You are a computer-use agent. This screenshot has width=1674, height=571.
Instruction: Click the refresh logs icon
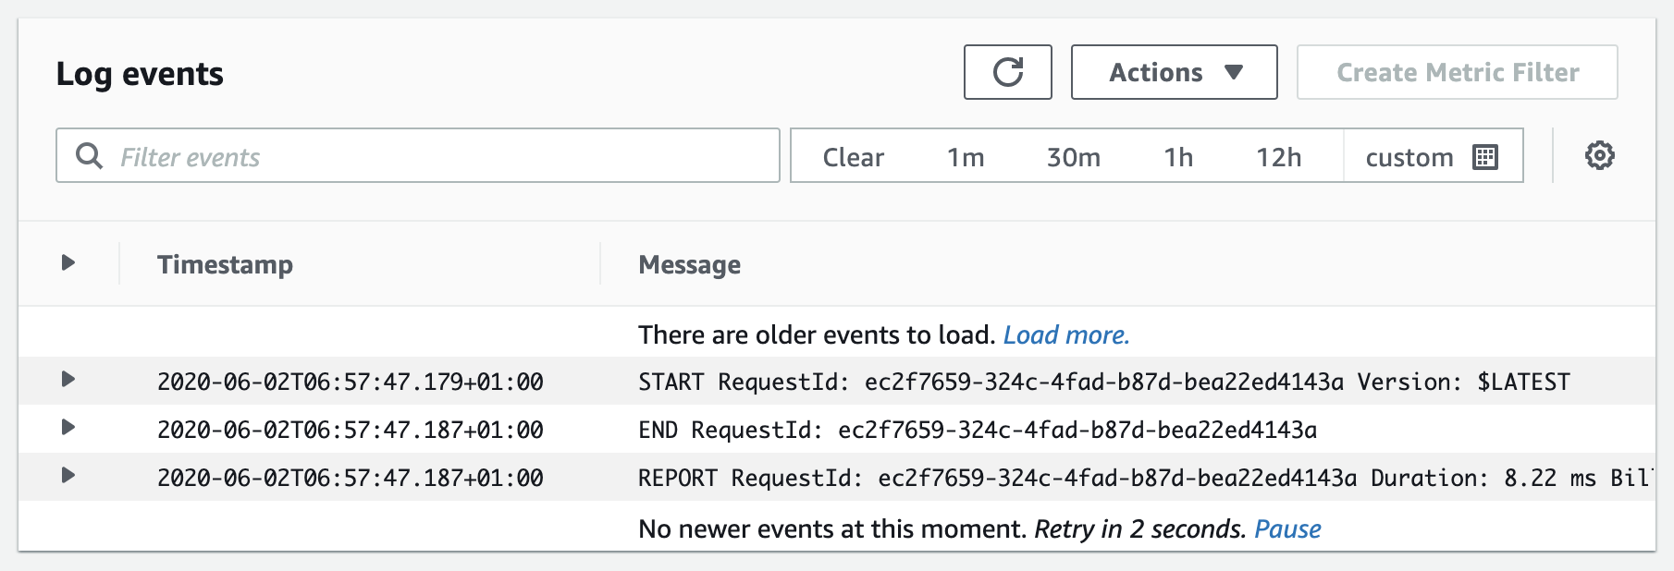pyautogui.click(x=1007, y=71)
